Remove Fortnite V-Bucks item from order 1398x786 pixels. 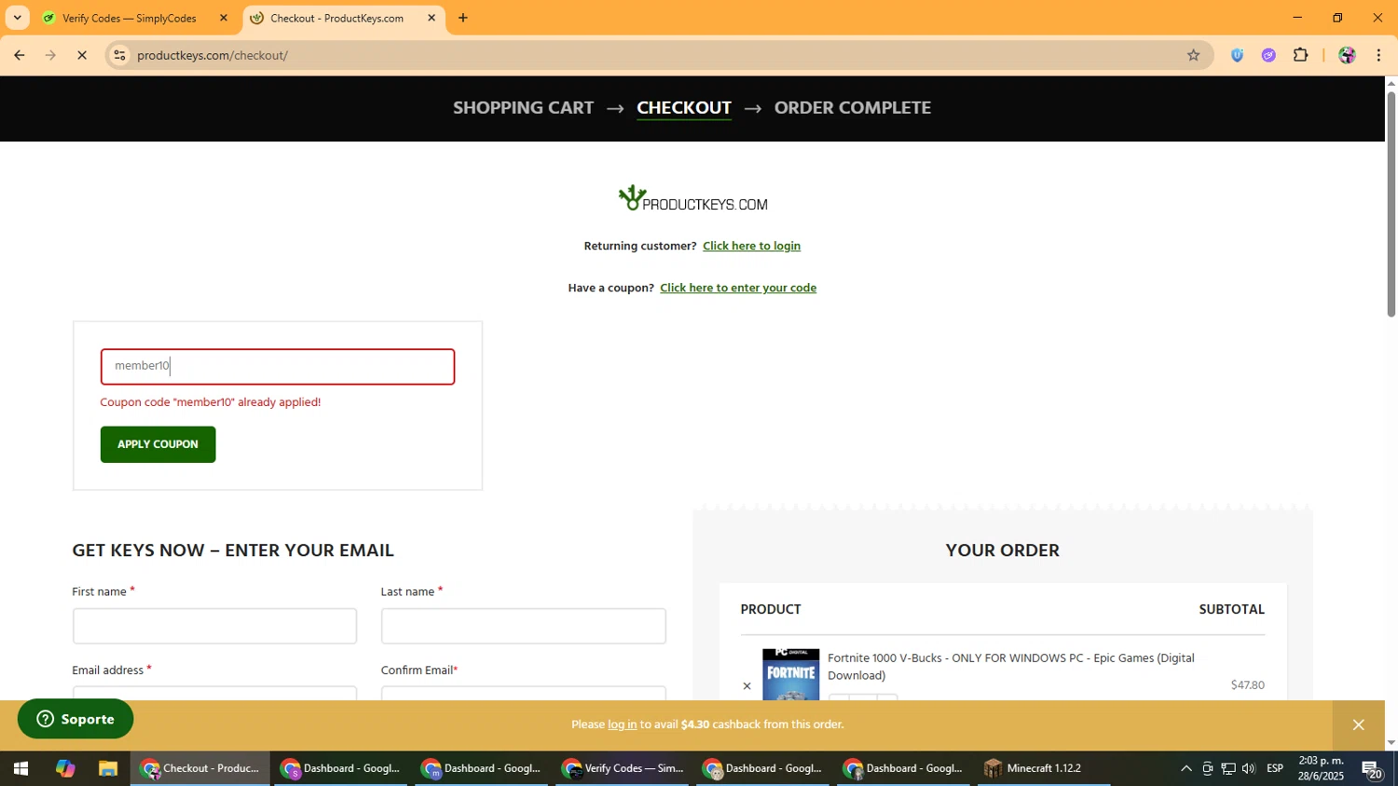(x=747, y=686)
